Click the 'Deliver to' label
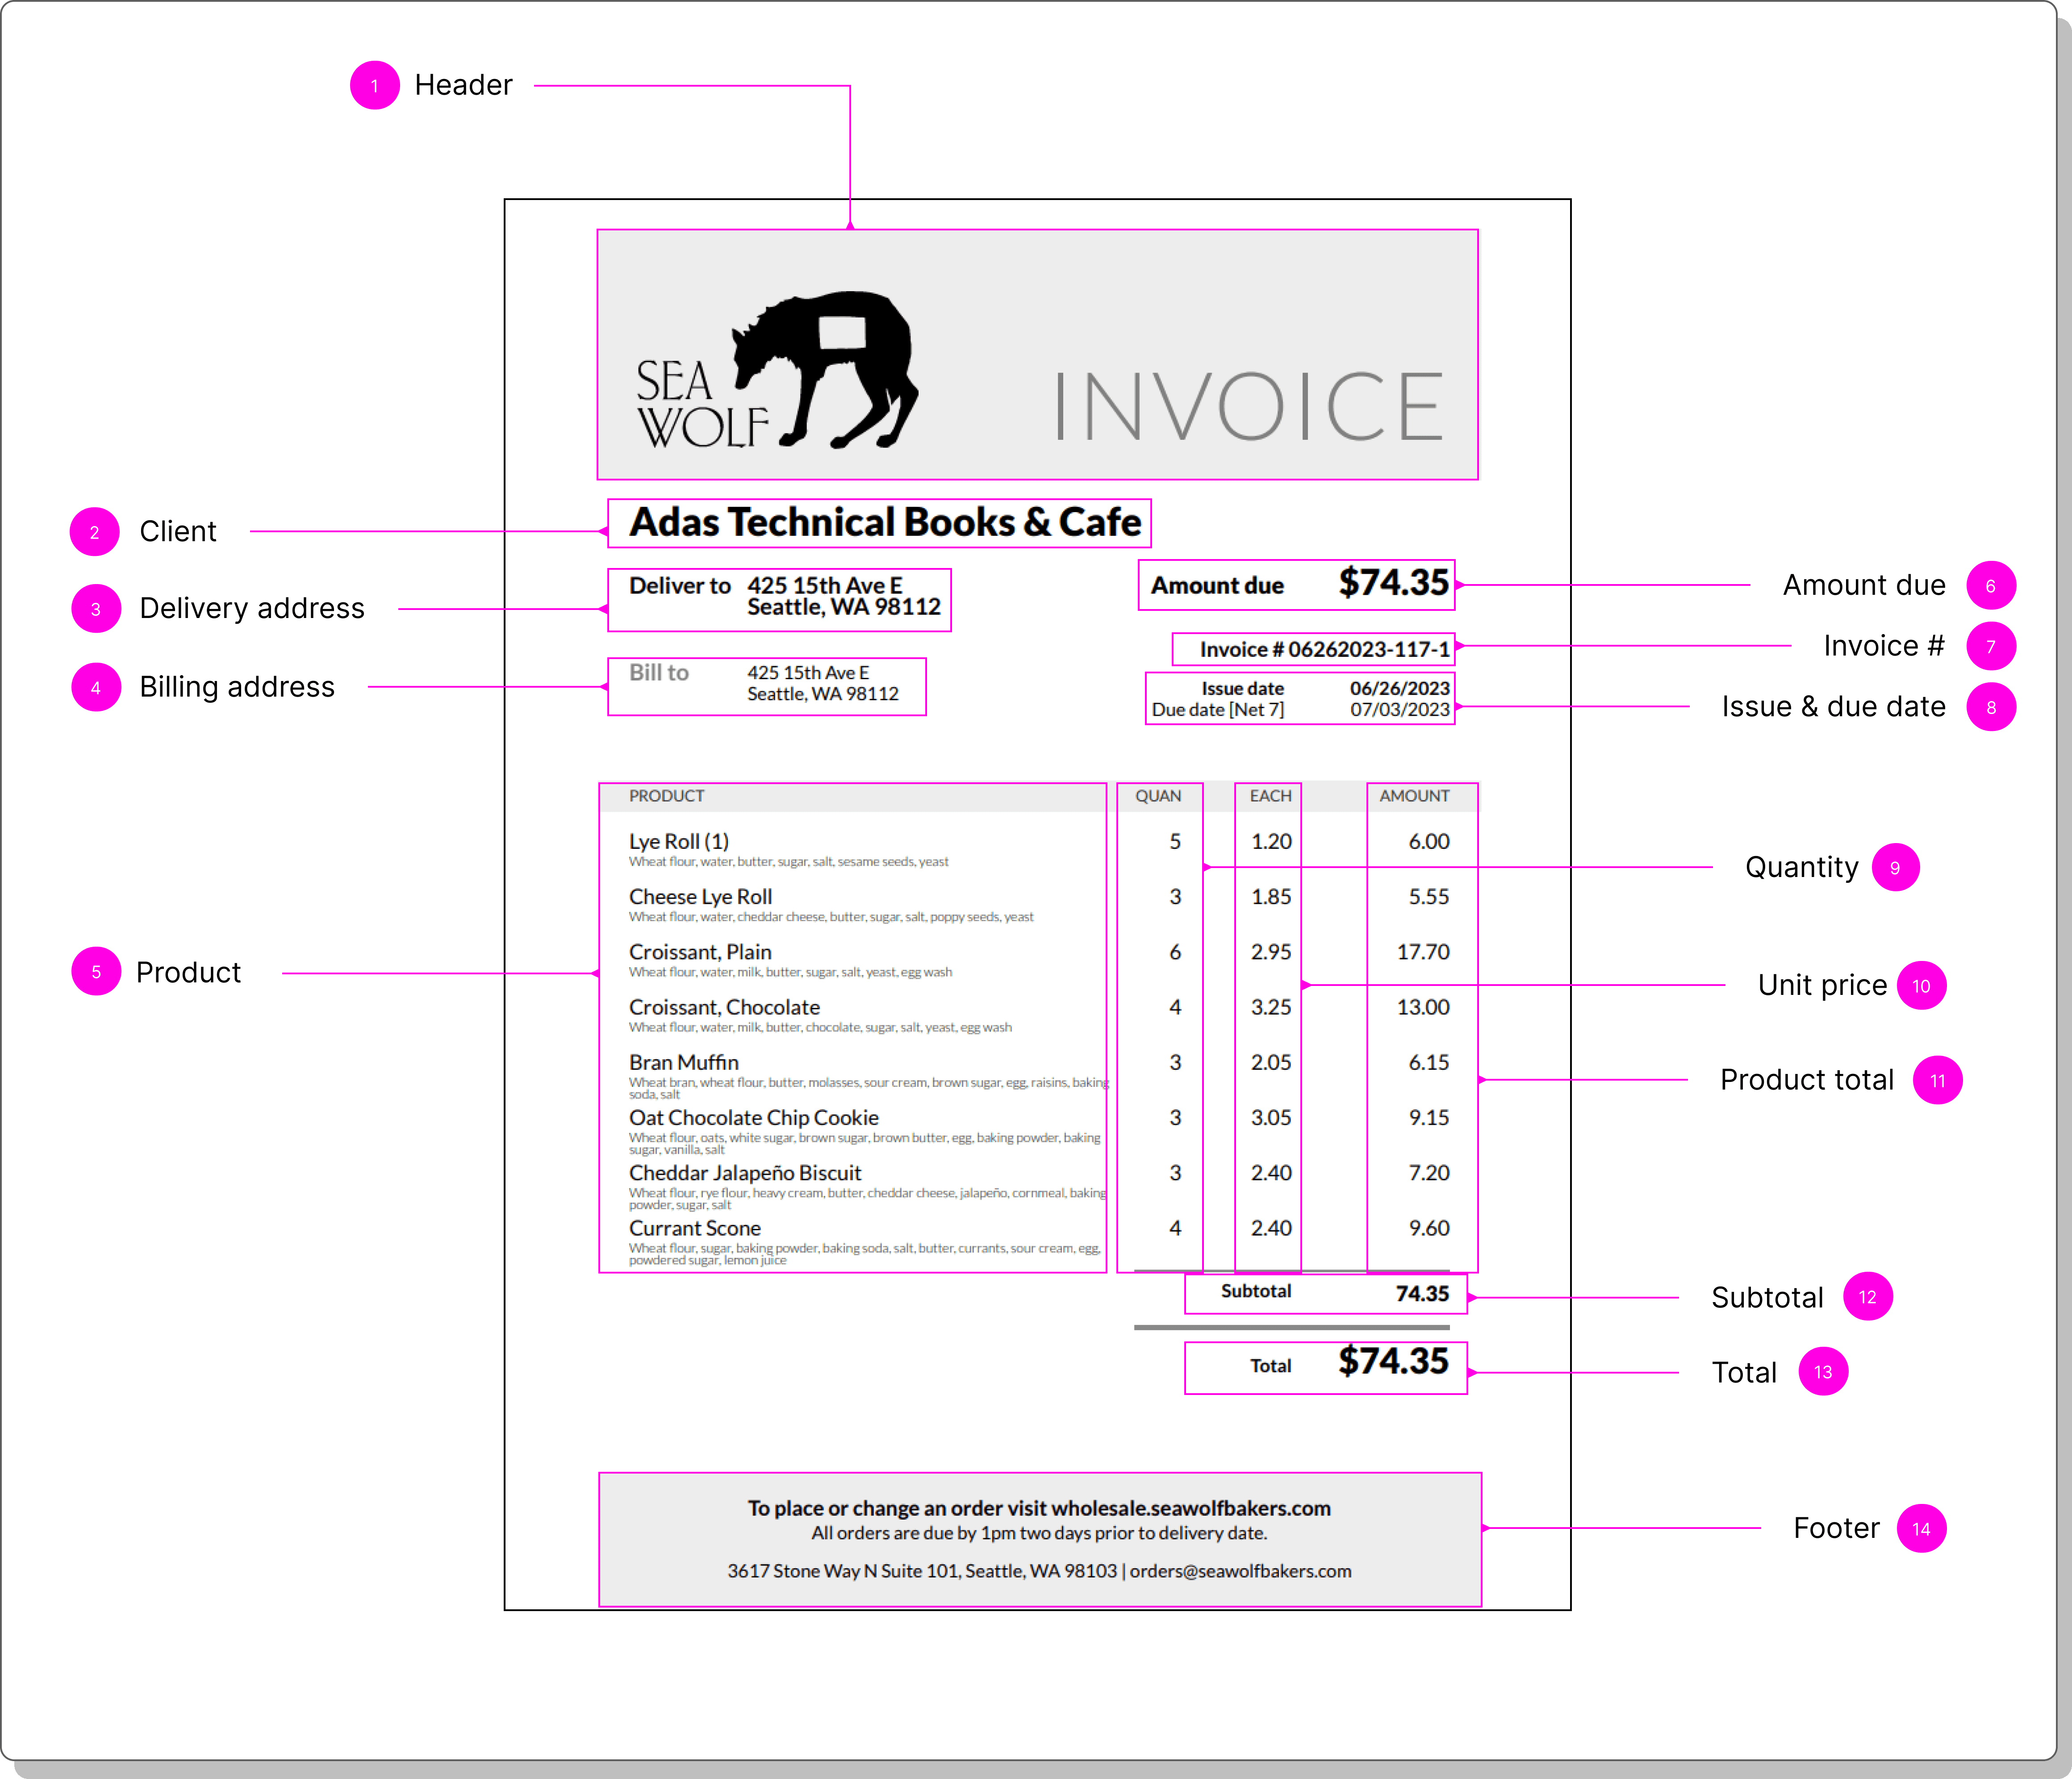This screenshot has width=2072, height=1779. tap(680, 586)
